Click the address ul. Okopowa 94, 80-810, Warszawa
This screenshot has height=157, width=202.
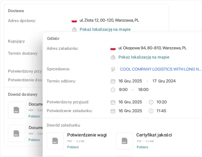152,48
